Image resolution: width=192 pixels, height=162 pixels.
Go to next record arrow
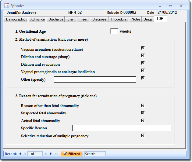(46, 154)
